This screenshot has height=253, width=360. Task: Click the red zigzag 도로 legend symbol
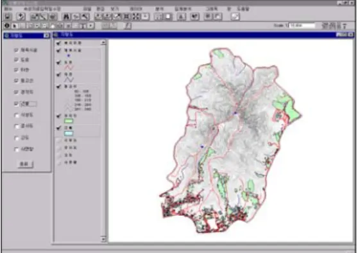click(69, 67)
